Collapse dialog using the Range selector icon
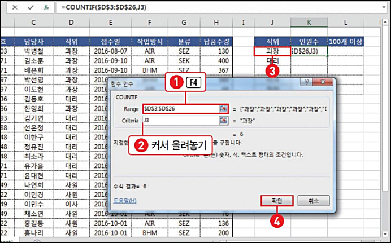This screenshot has height=243, width=391. [x=224, y=109]
